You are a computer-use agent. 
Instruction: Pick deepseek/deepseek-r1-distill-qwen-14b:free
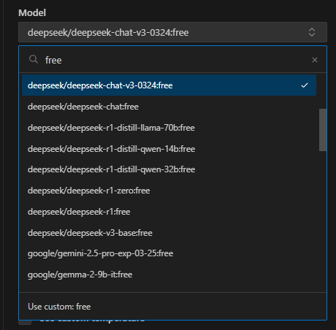[x=169, y=149]
